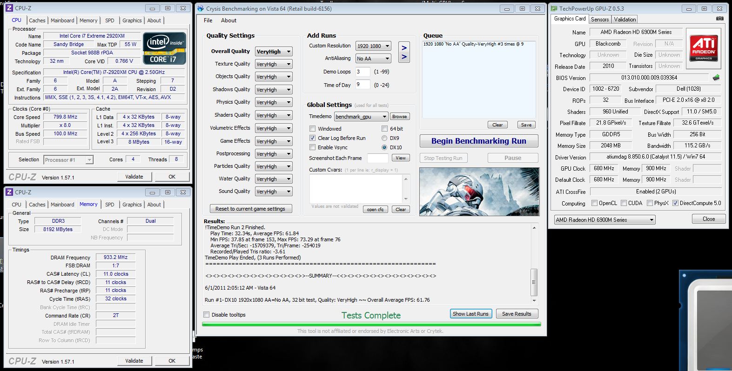The width and height of the screenshot is (732, 371).
Task: Open the AntiAliasing dropdown
Action: coord(373,59)
